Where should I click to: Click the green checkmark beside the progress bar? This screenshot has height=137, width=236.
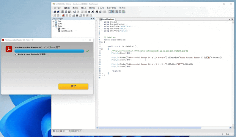(88, 51)
